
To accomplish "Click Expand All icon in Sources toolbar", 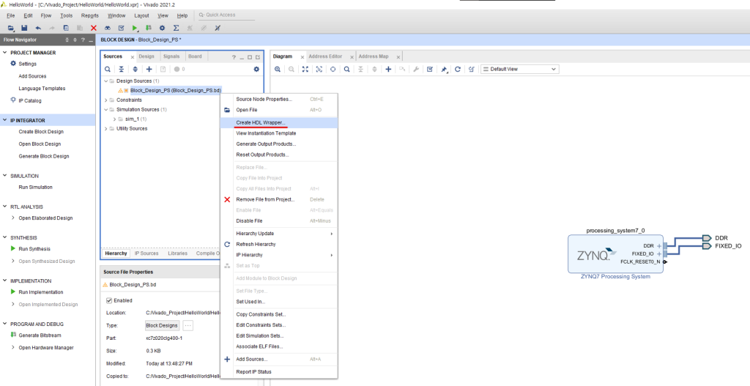I will click(x=135, y=70).
